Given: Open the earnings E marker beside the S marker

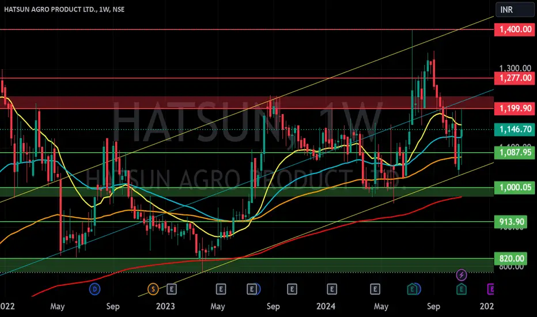Looking at the screenshot, I should pyautogui.click(x=172, y=289).
